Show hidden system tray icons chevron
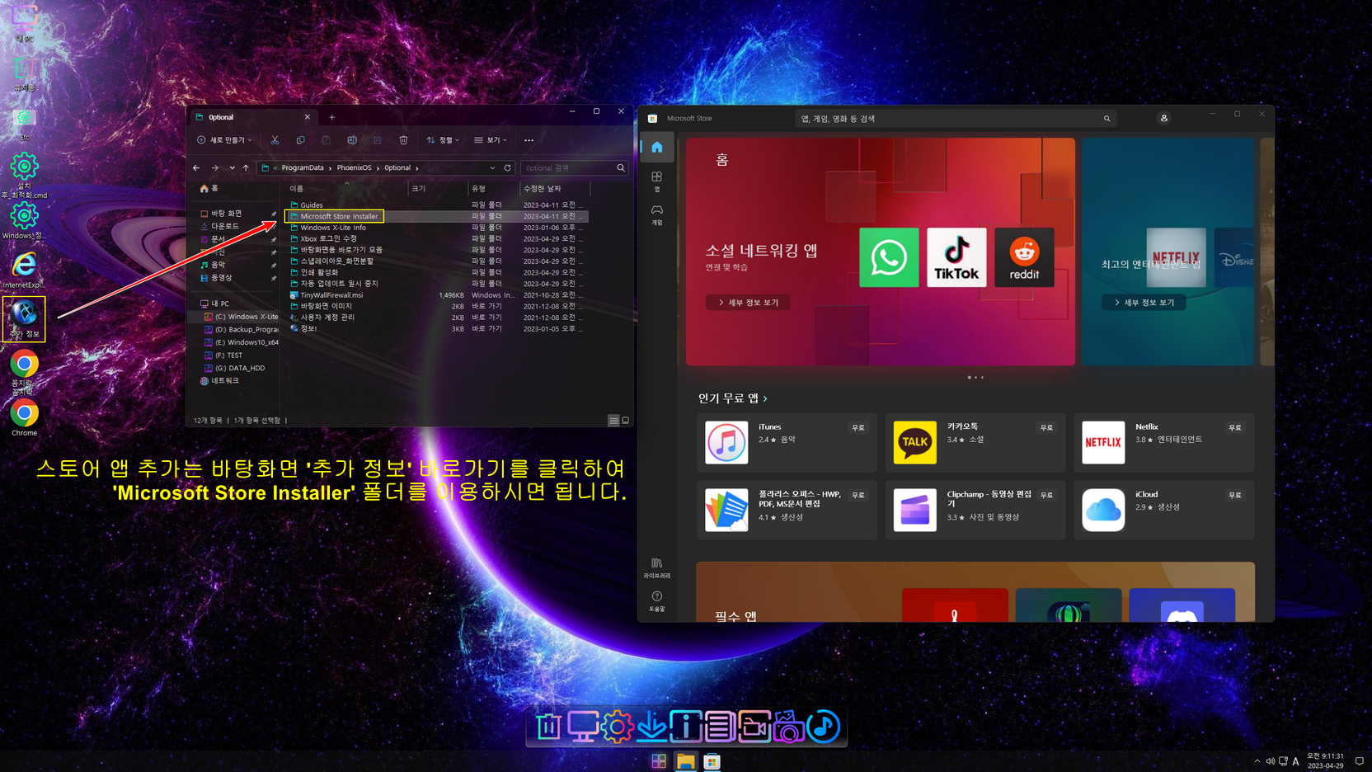Image resolution: width=1372 pixels, height=772 pixels. click(x=1257, y=761)
